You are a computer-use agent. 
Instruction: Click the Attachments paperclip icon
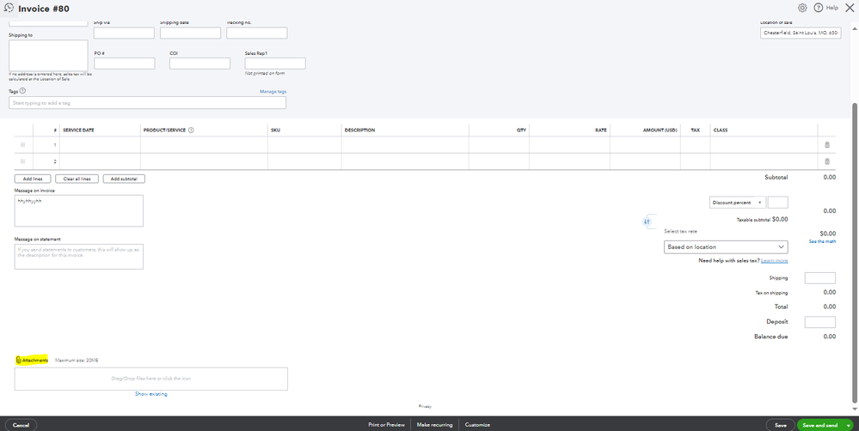click(18, 360)
